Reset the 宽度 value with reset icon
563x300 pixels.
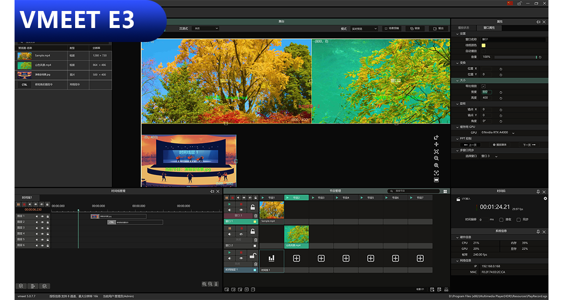[x=501, y=92]
